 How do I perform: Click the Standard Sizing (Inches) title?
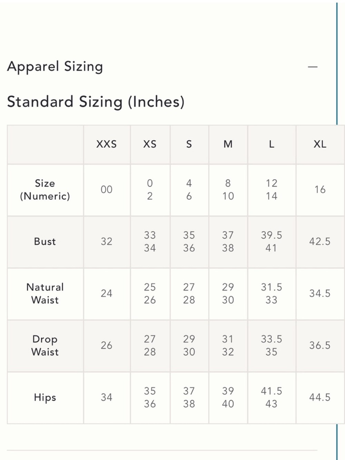point(96,102)
